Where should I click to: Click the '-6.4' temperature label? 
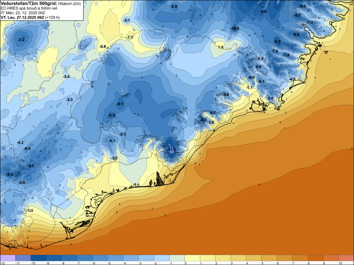[251, 77]
